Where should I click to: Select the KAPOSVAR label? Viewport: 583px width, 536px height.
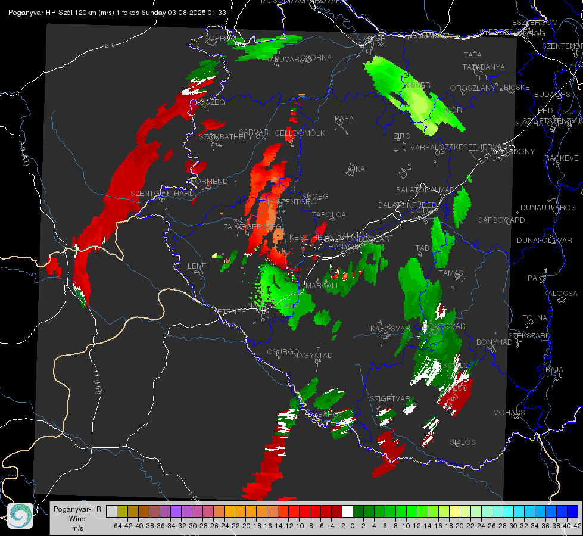tap(391, 329)
